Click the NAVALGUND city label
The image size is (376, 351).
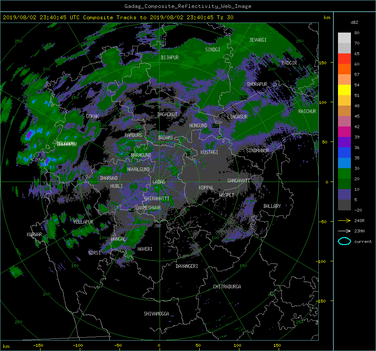pyautogui.click(x=138, y=169)
